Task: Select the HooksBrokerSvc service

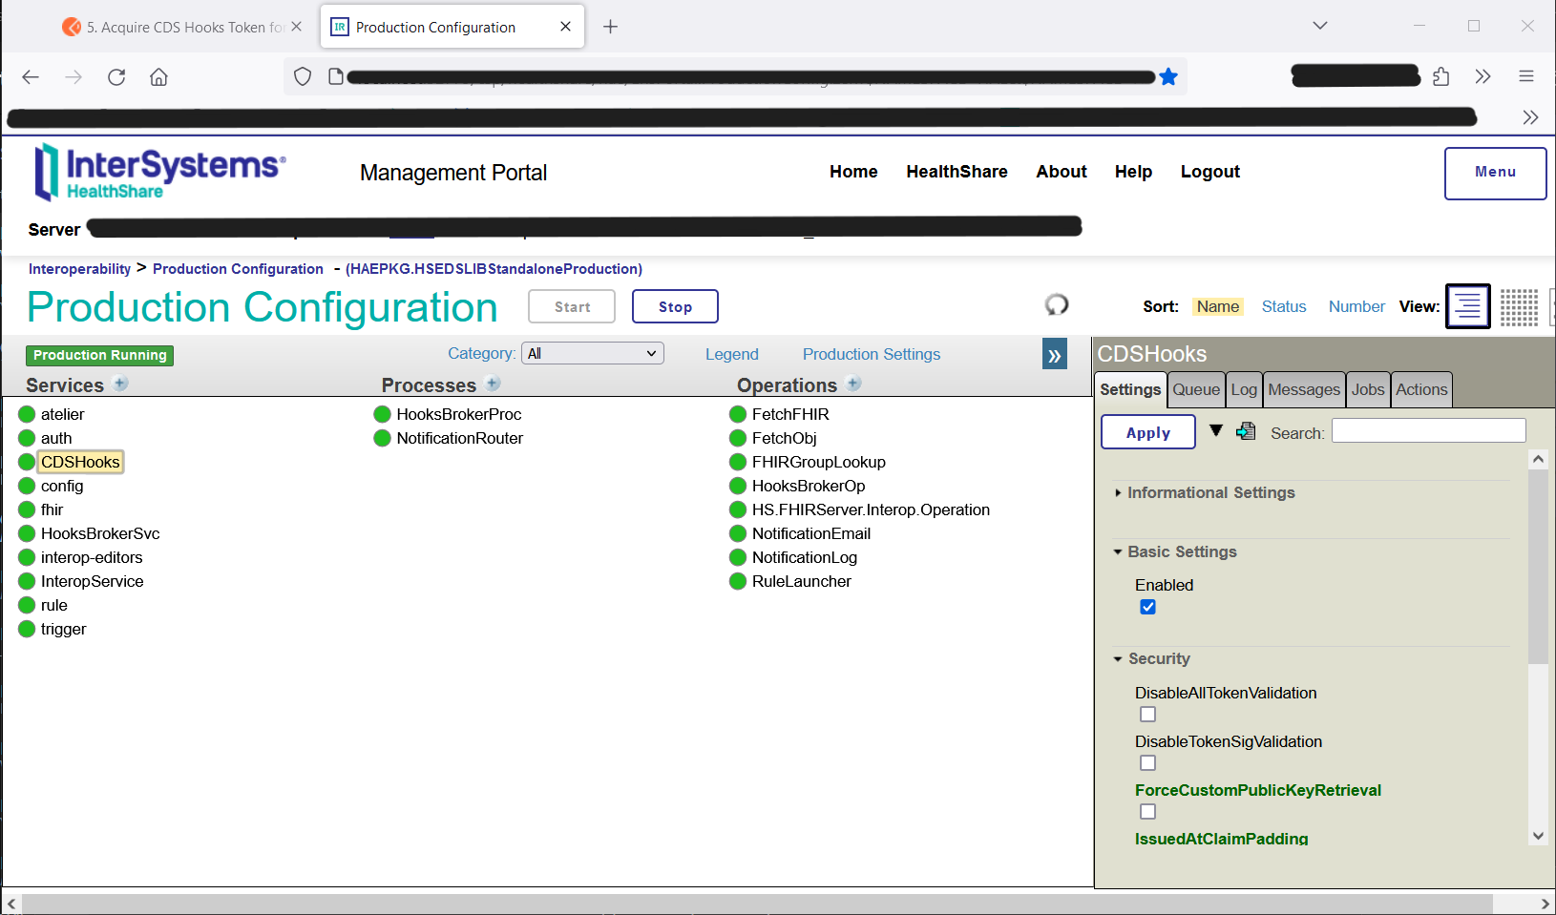Action: pos(100,533)
